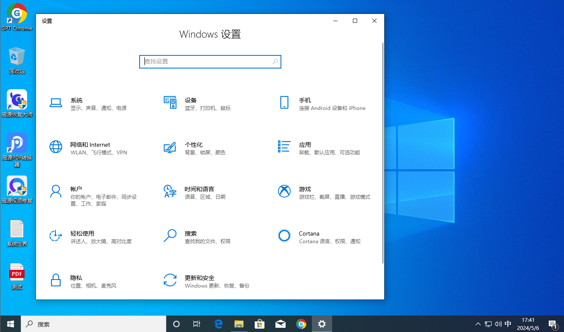Screen dimensions: 564x332
Task: Click the settings window vertical scrollbar
Action: pos(383,153)
